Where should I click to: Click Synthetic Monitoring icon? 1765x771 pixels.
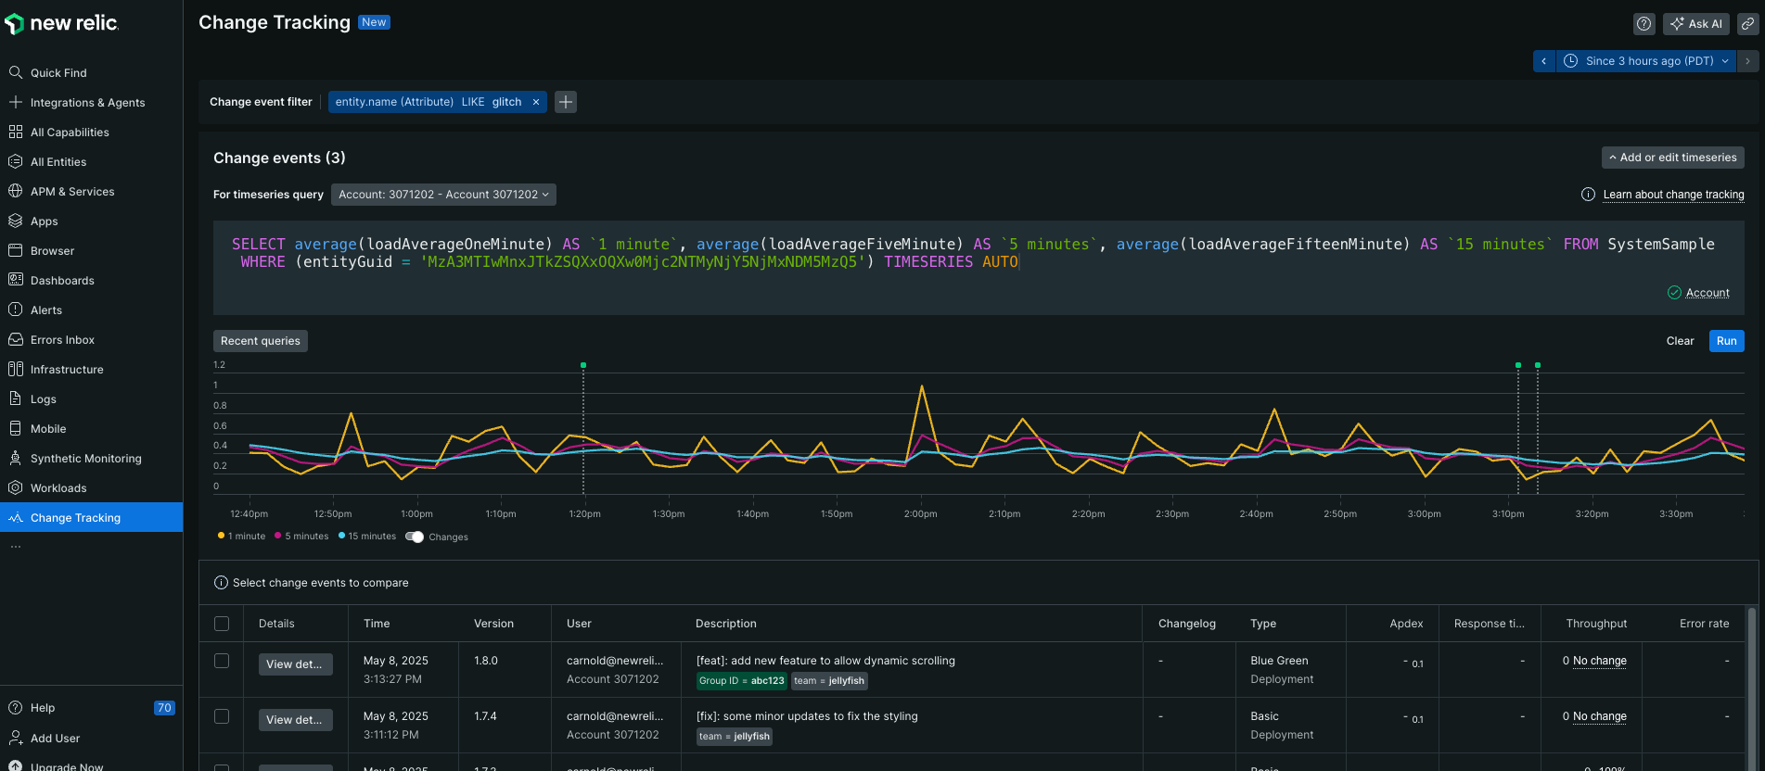[x=16, y=458]
